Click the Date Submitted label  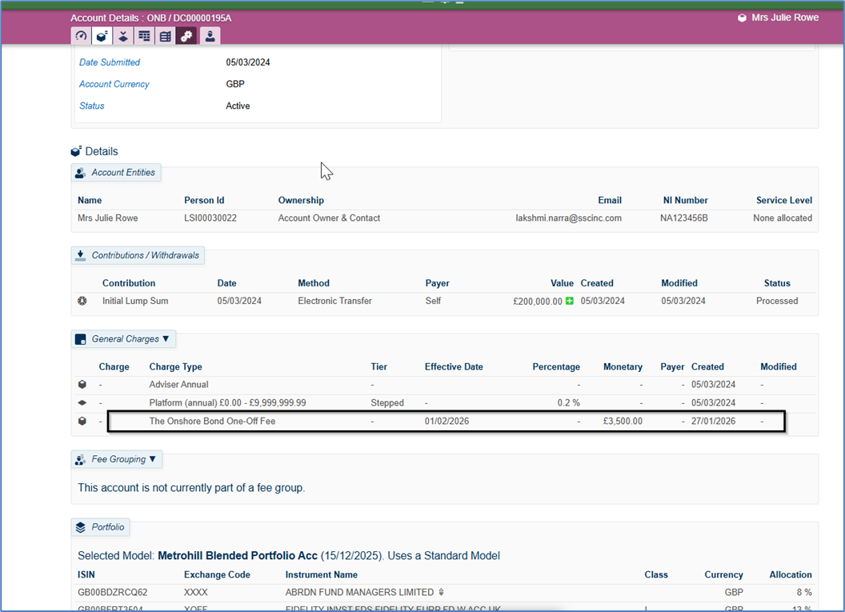pyautogui.click(x=110, y=62)
